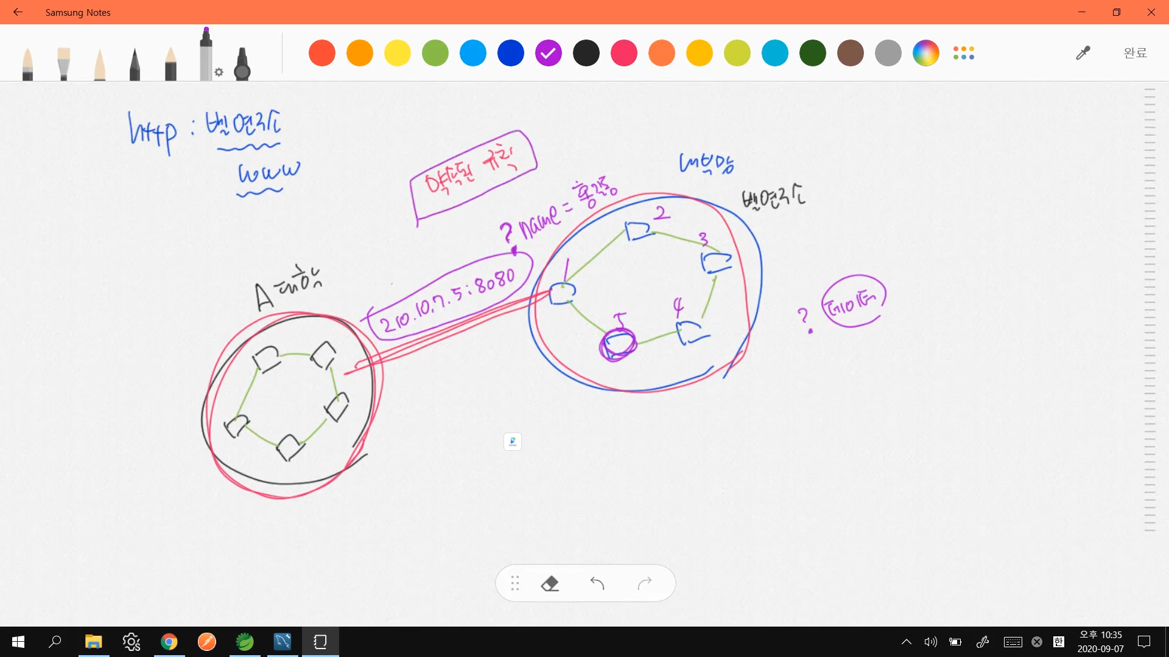Undo the last stroke
The height and width of the screenshot is (657, 1169).
(x=597, y=583)
